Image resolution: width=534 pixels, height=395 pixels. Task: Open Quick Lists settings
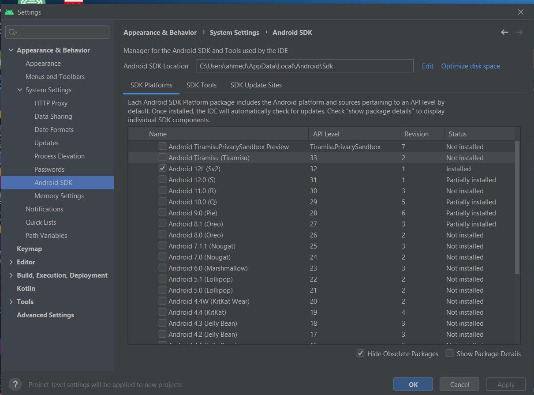pyautogui.click(x=41, y=222)
